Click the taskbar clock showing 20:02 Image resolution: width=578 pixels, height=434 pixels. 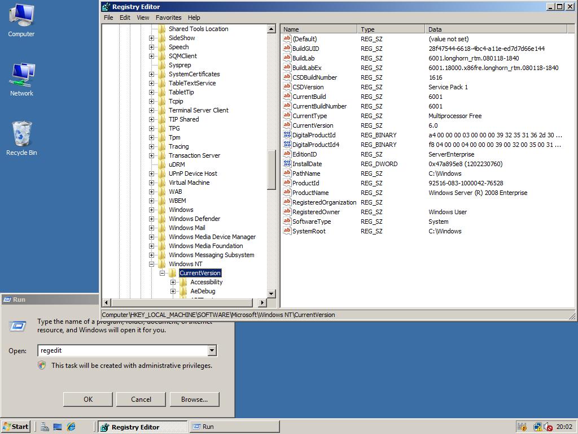pyautogui.click(x=564, y=427)
